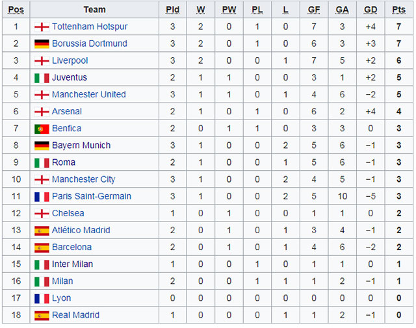Click the German flag next to Borussia Dortmund

(x=42, y=44)
